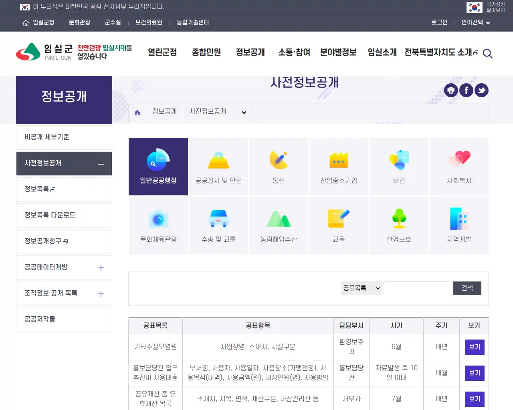Click the 로그인 link
The height and width of the screenshot is (410, 513).
pos(439,22)
